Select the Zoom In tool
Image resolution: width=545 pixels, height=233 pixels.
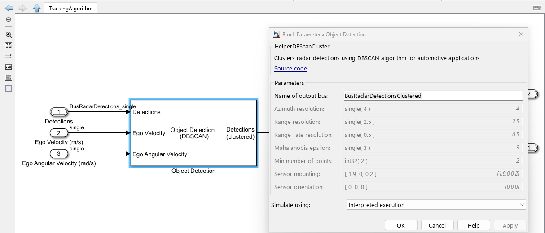coord(9,35)
